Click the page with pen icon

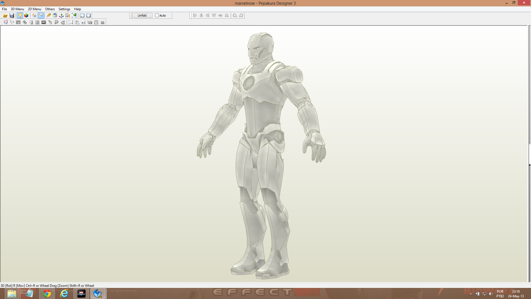(31, 22)
